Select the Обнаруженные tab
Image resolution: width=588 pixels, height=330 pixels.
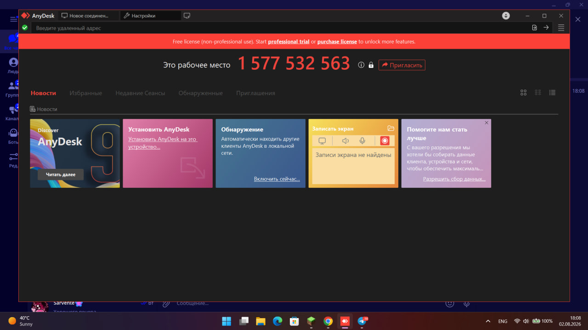coord(201,93)
